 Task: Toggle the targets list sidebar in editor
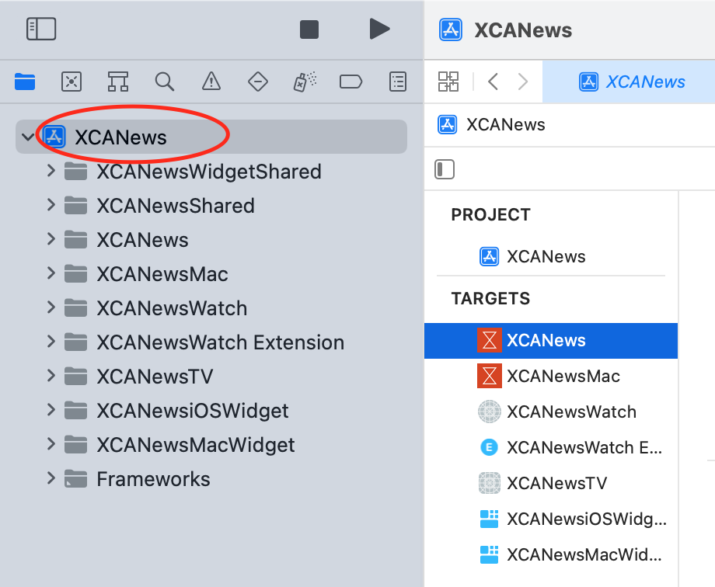[x=445, y=169]
